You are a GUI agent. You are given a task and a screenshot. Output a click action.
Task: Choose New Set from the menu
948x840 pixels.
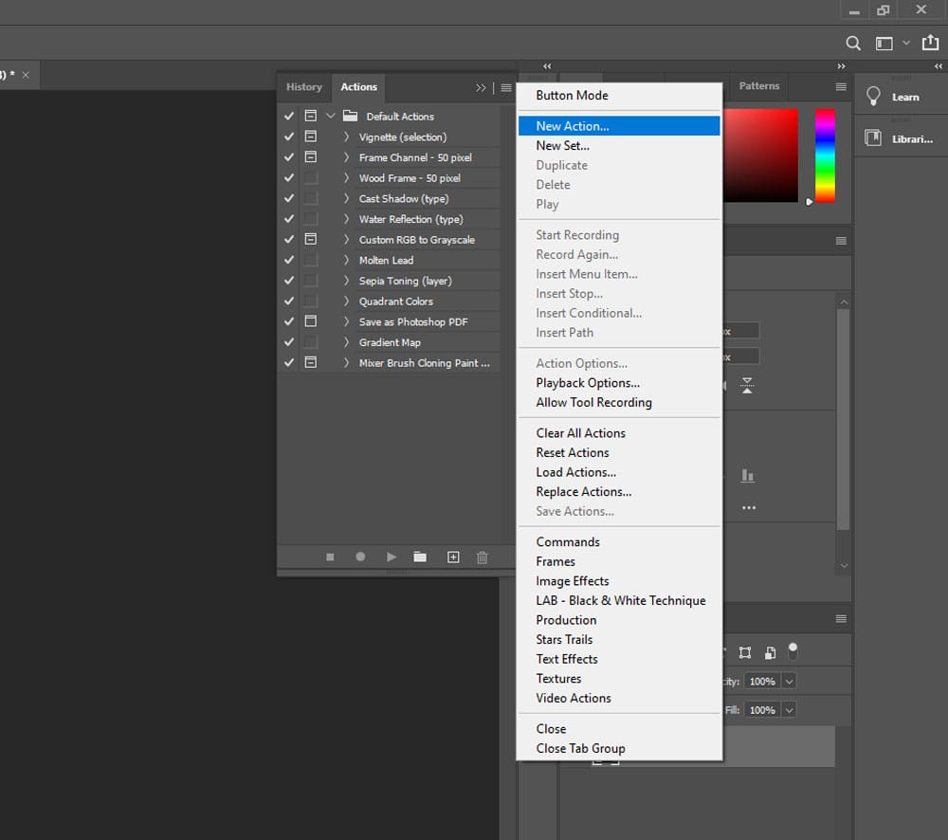point(561,145)
